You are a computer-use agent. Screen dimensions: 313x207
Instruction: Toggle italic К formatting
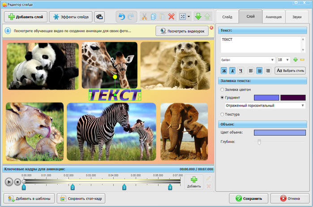[x=232, y=70]
